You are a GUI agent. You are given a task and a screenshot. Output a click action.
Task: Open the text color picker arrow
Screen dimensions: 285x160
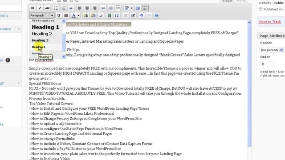click(x=78, y=16)
